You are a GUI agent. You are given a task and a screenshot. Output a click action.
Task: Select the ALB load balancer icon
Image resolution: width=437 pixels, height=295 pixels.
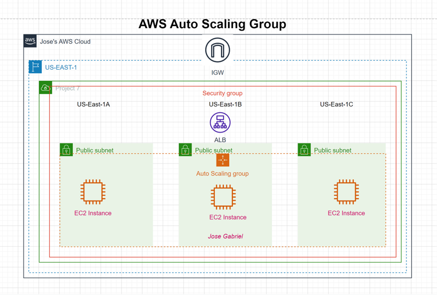(x=219, y=122)
